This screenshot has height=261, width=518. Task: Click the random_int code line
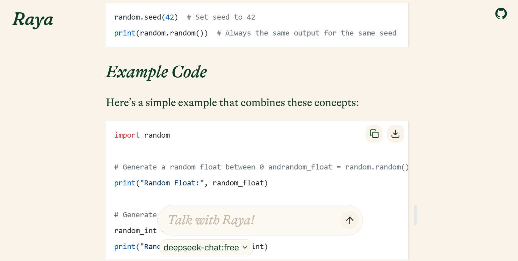coord(135,231)
